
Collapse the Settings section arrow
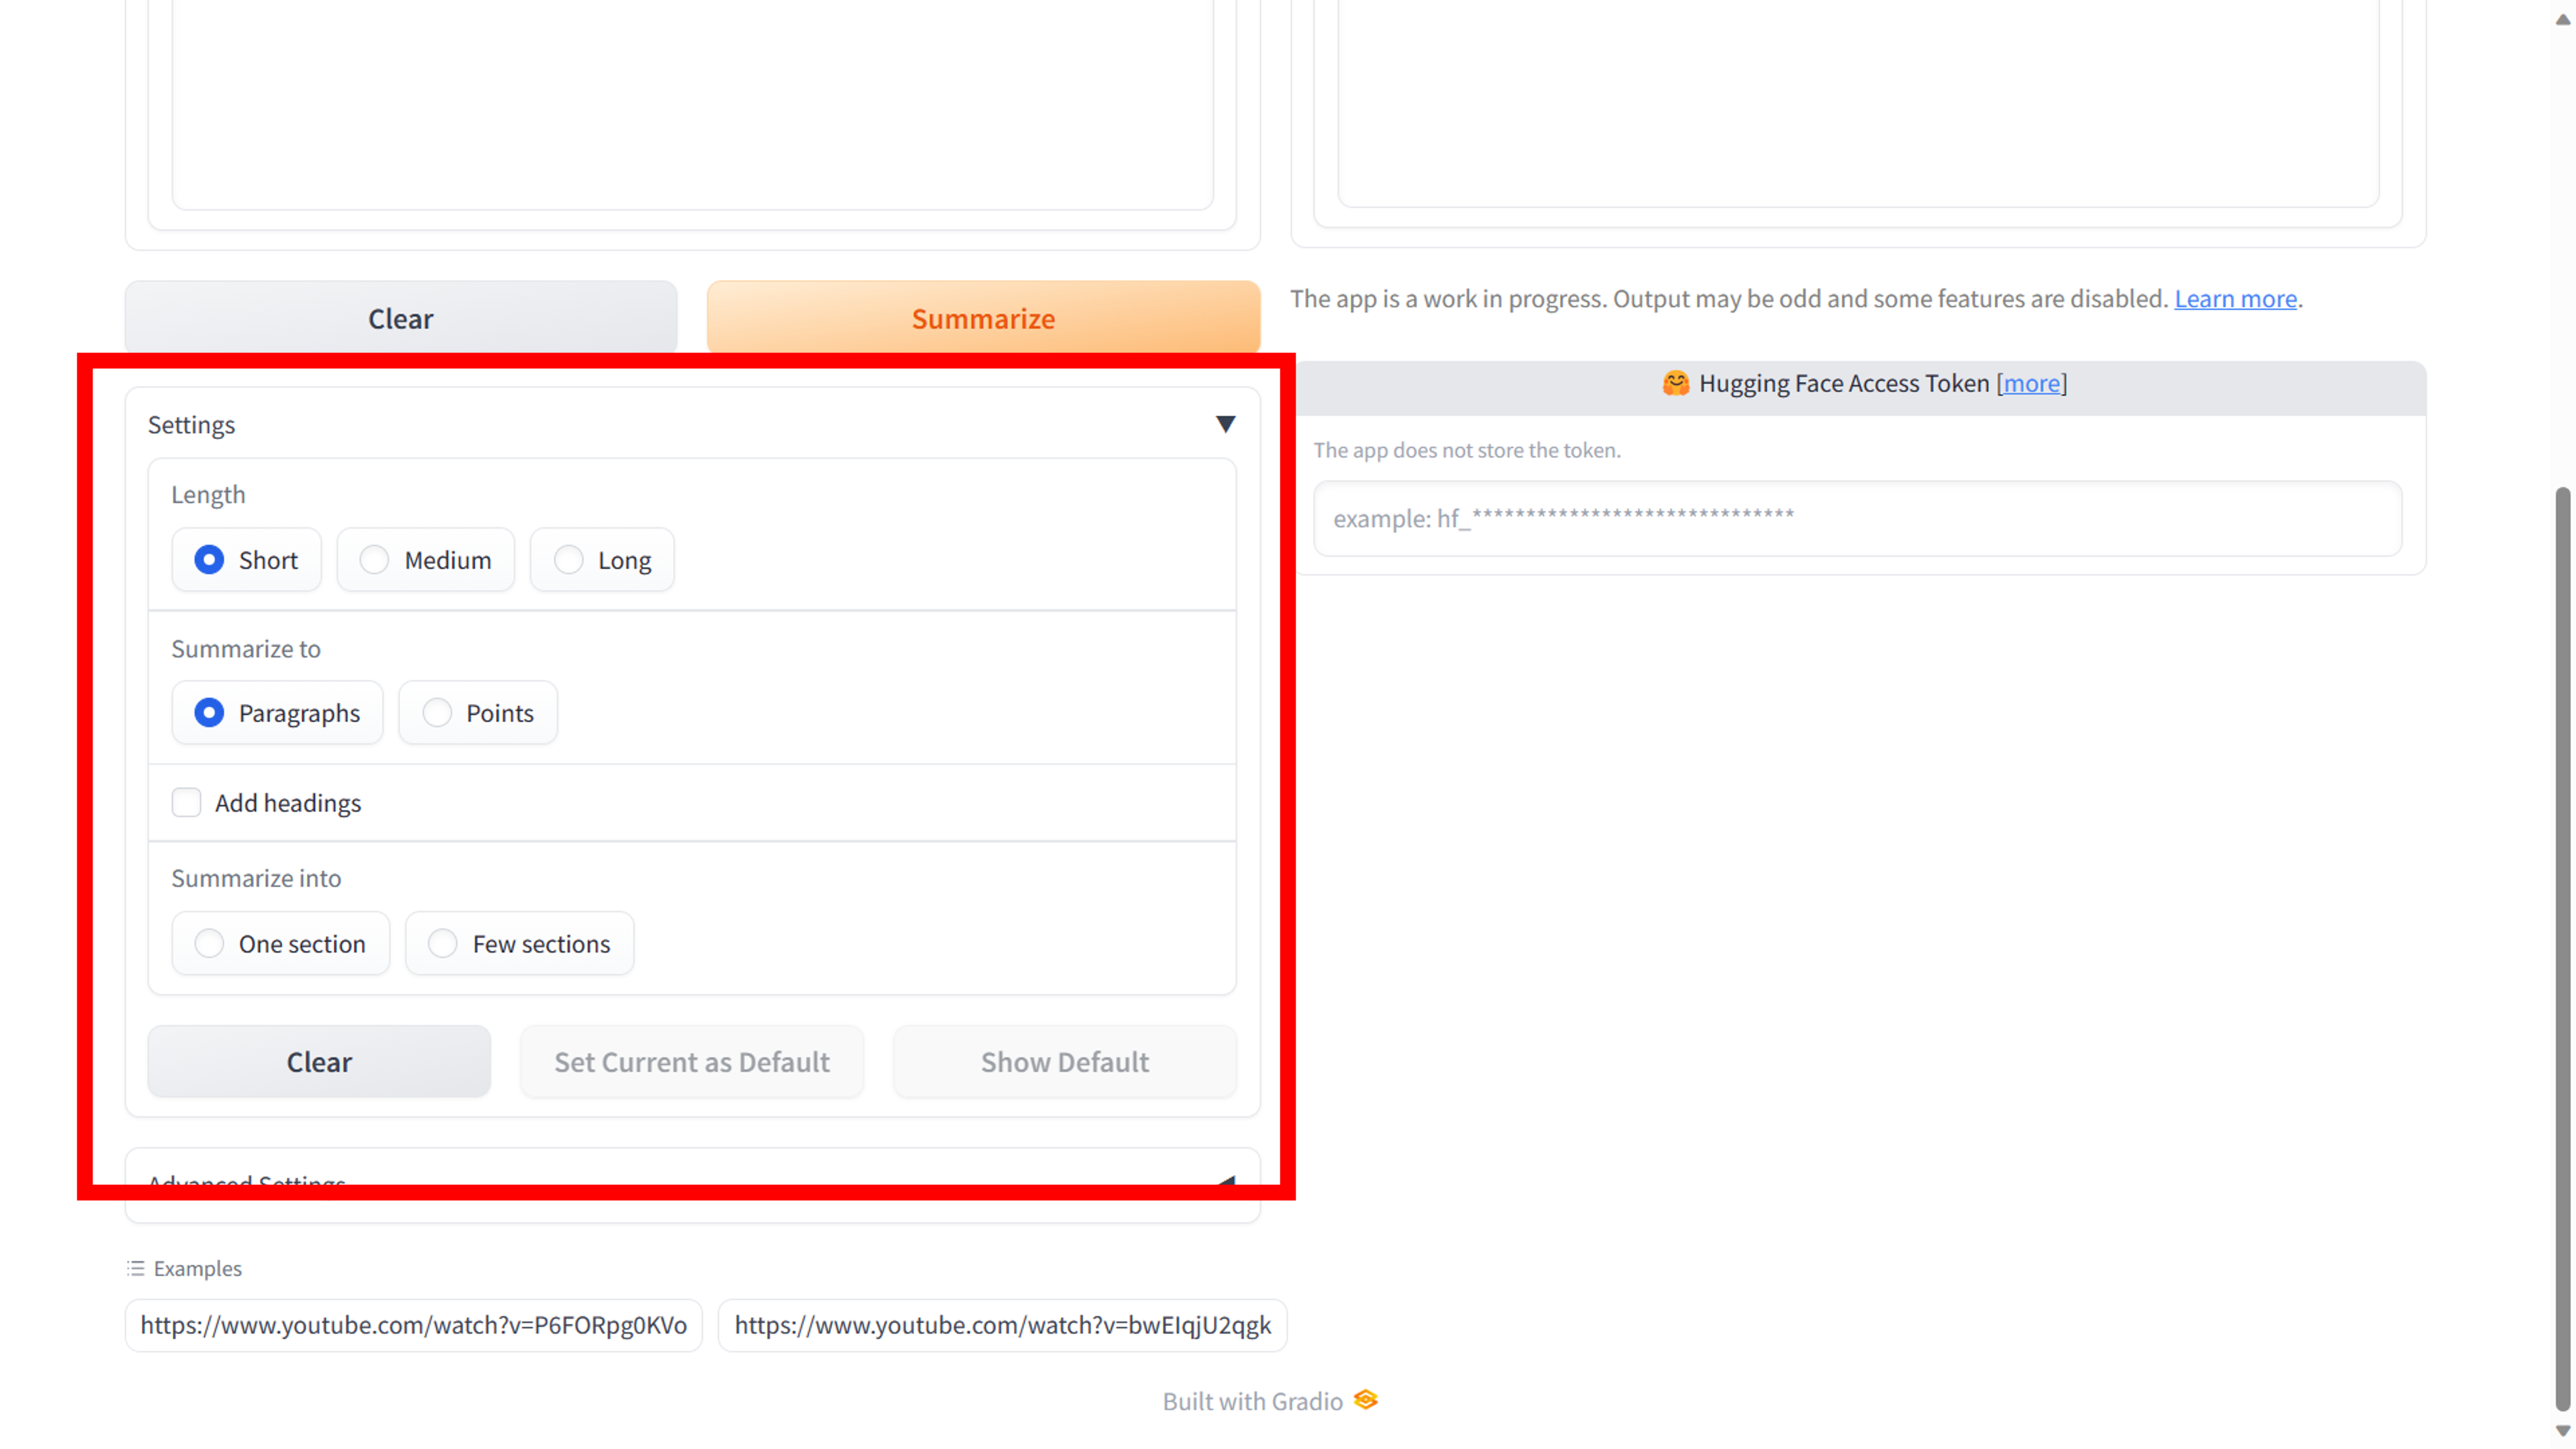[x=1225, y=424]
